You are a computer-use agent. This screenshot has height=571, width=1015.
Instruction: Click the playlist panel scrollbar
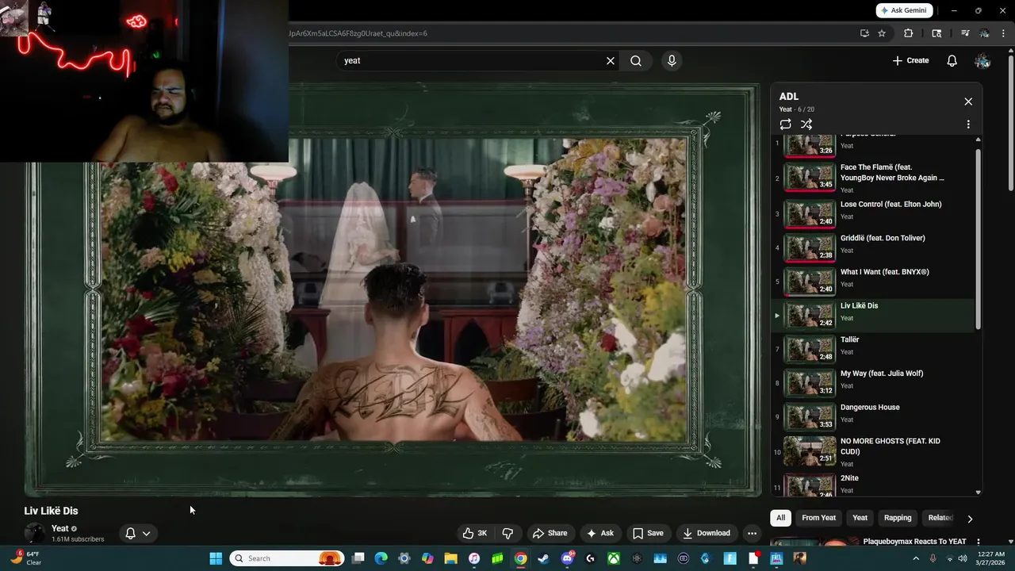point(978,238)
